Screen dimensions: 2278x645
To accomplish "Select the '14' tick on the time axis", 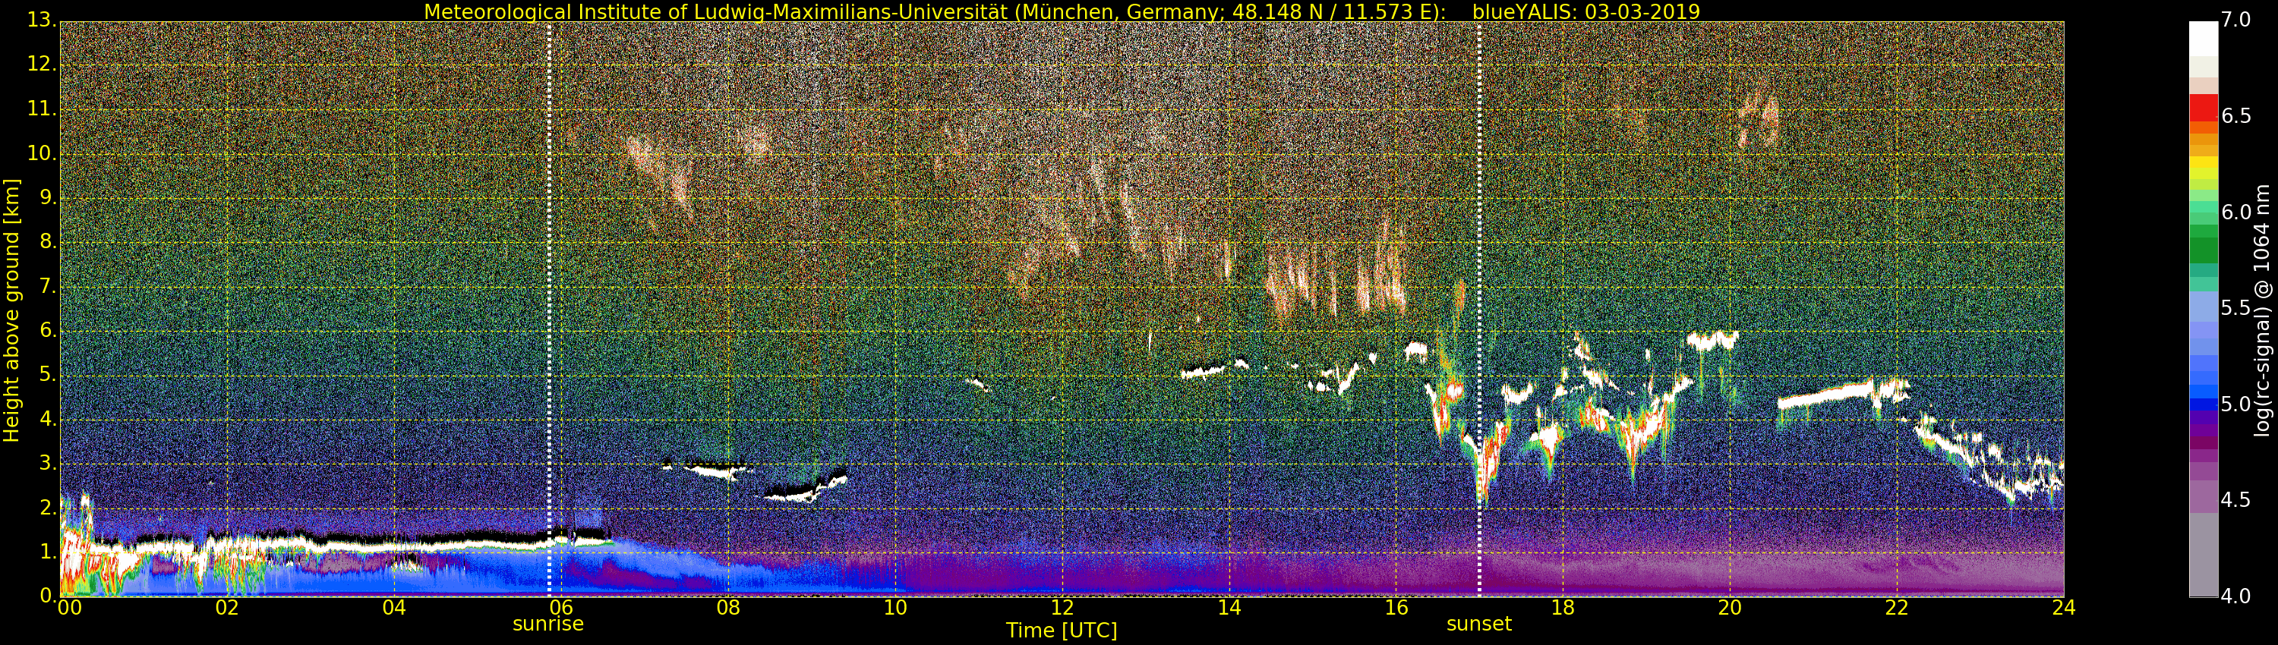I will coord(1229,608).
